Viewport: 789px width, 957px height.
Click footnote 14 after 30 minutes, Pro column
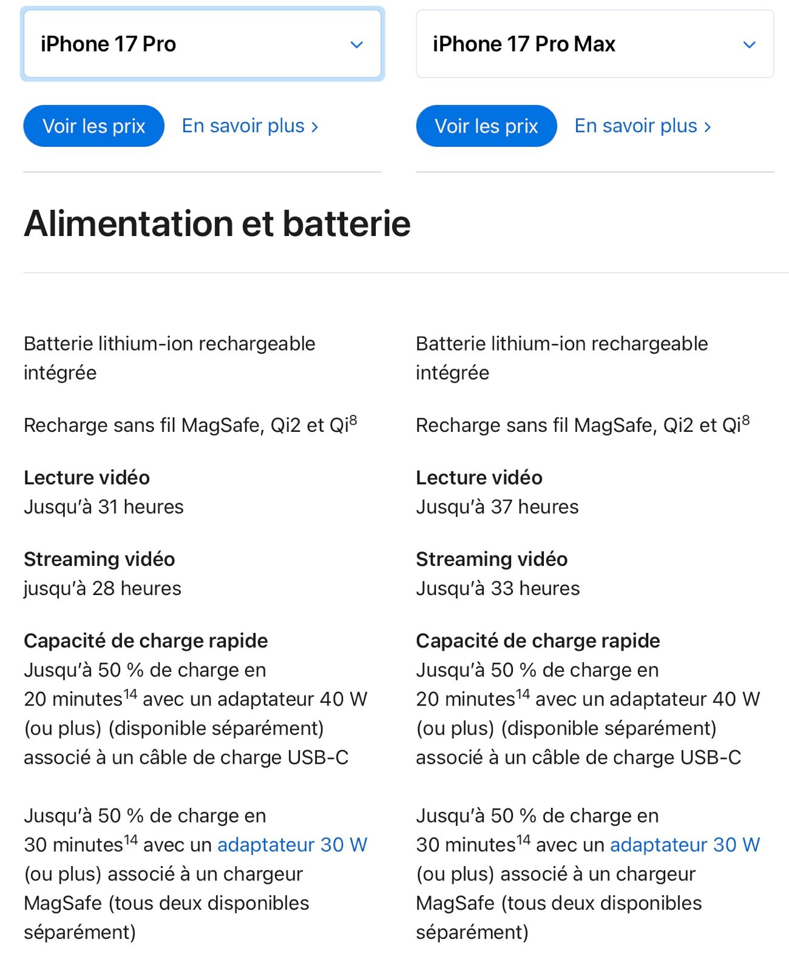(x=131, y=839)
